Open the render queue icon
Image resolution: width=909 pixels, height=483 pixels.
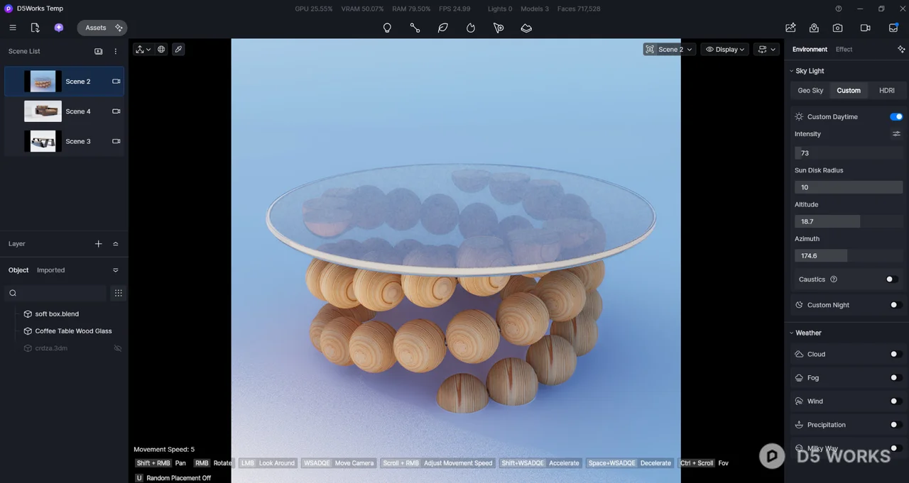pyautogui.click(x=893, y=28)
